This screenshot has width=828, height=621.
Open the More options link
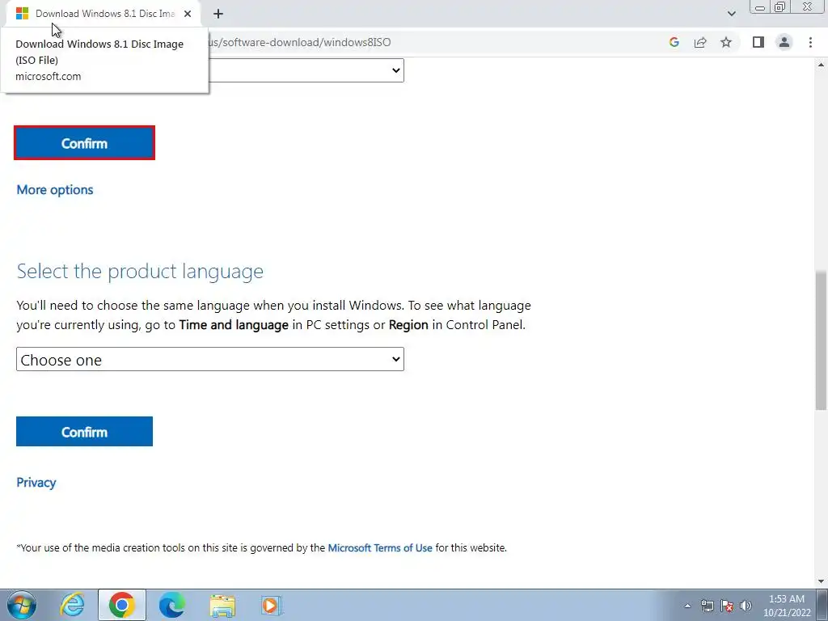click(55, 190)
